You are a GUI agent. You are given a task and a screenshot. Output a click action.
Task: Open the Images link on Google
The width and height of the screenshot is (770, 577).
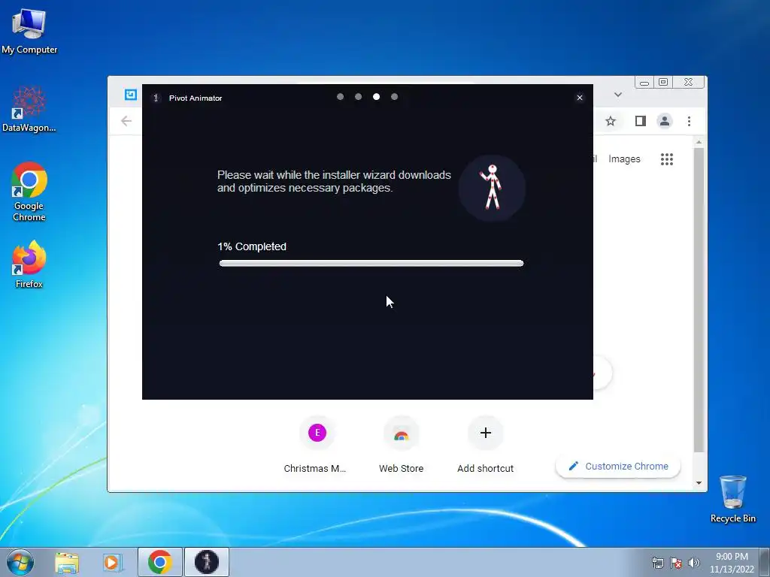[624, 159]
